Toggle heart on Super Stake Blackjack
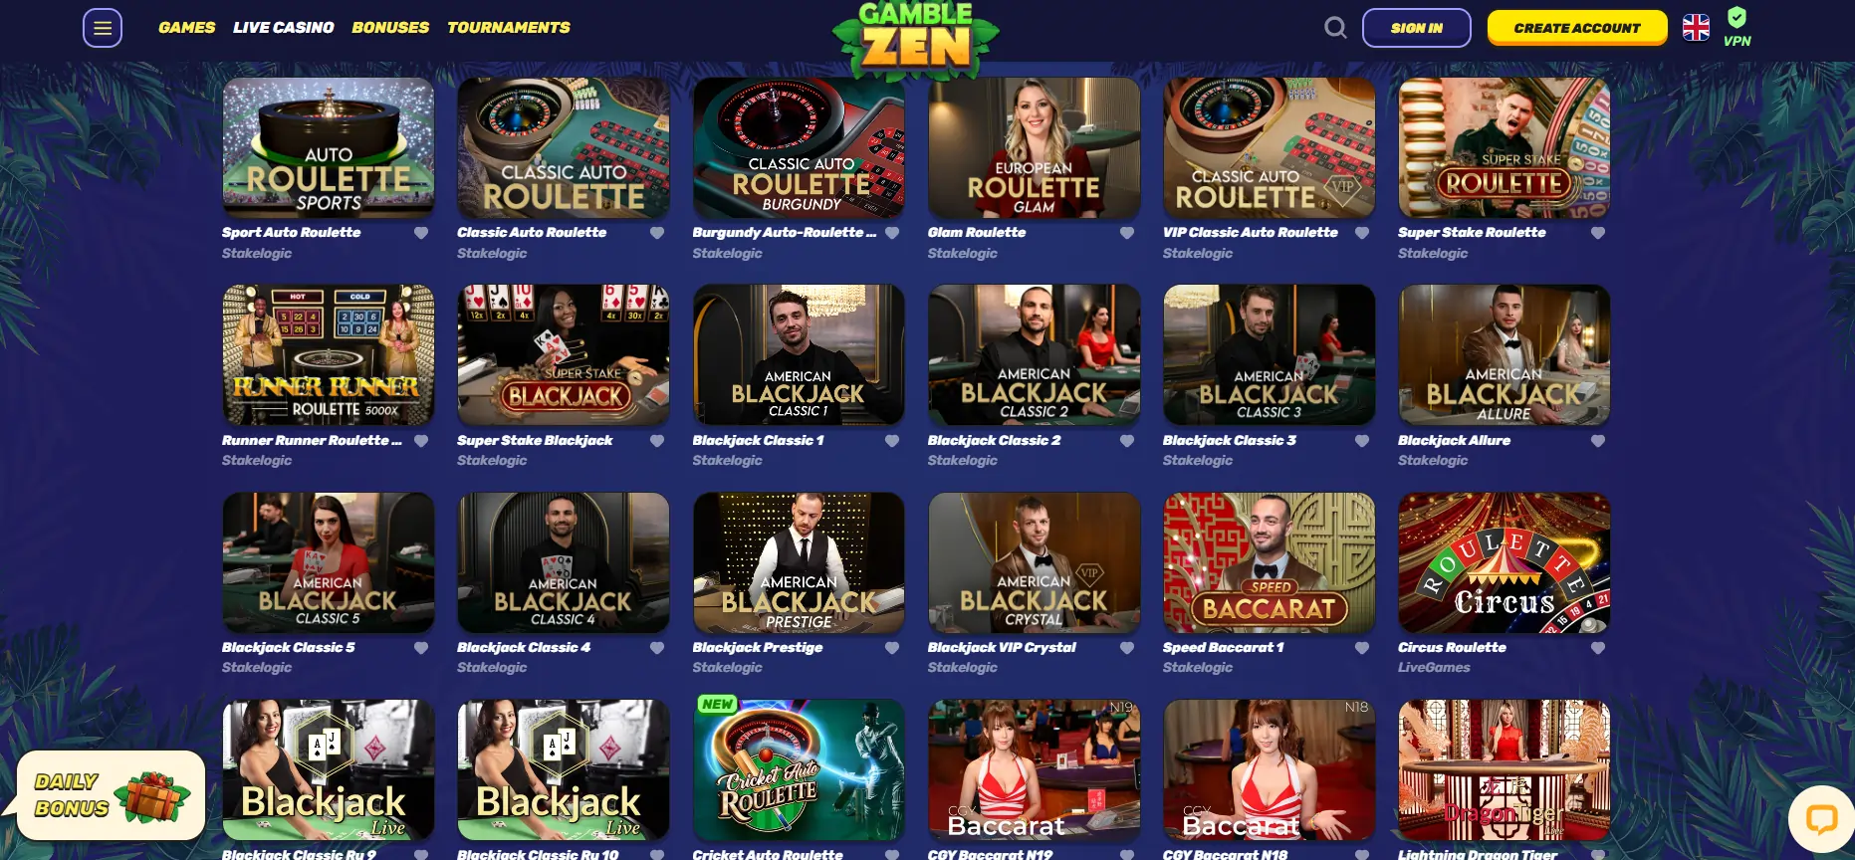The width and height of the screenshot is (1855, 860). 657,441
